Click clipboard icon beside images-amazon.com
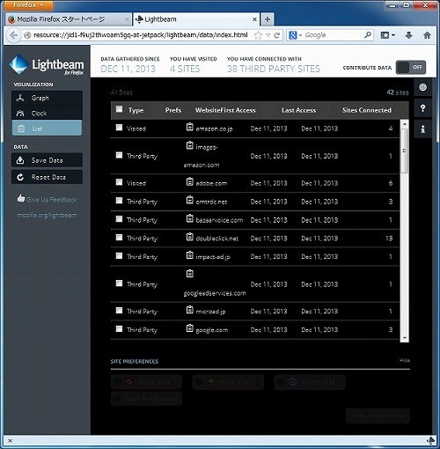The height and width of the screenshot is (449, 440). [x=190, y=145]
